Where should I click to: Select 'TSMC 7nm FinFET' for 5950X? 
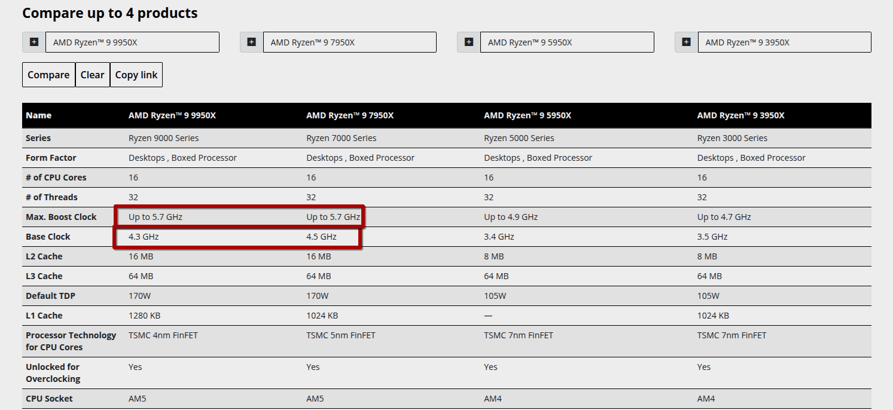click(519, 335)
